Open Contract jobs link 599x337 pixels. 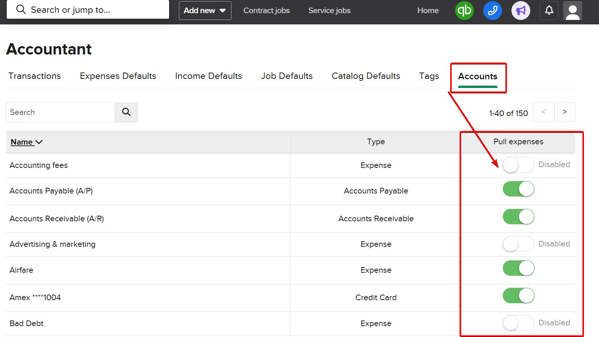coord(266,11)
